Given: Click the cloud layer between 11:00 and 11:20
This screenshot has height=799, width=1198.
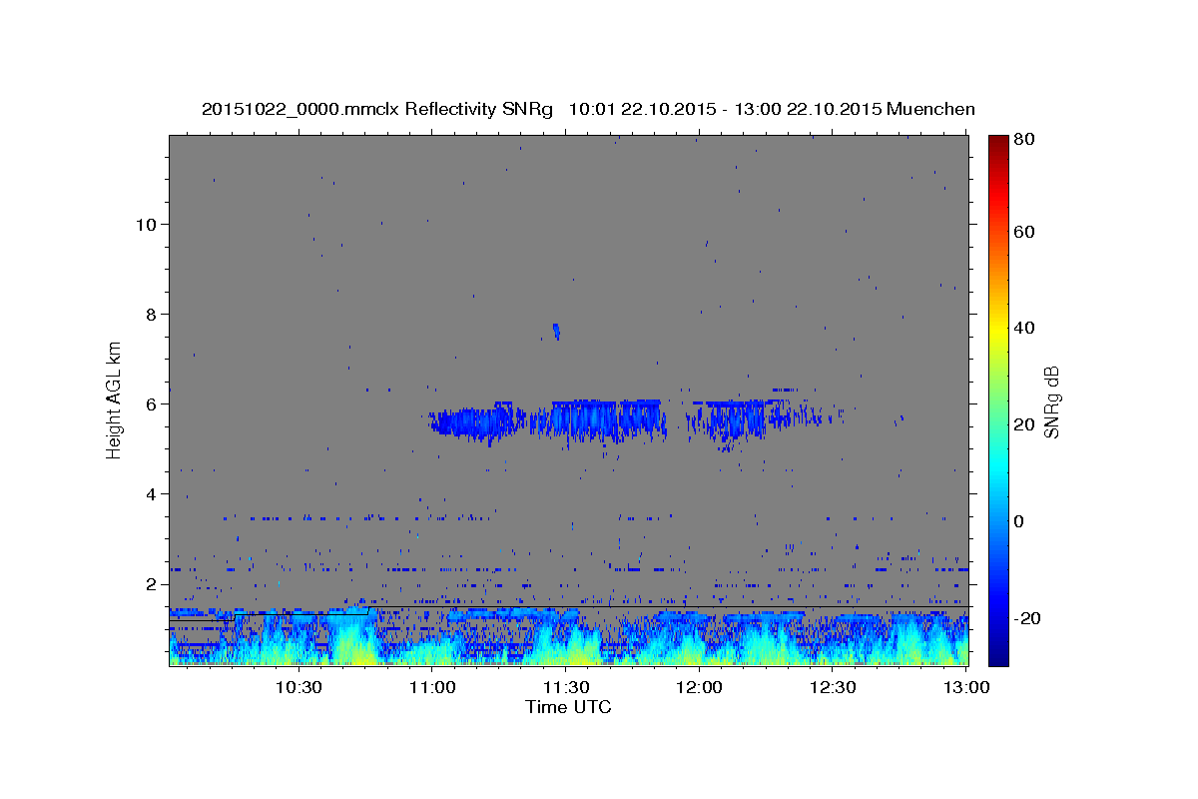Looking at the screenshot, I should click(x=475, y=422).
